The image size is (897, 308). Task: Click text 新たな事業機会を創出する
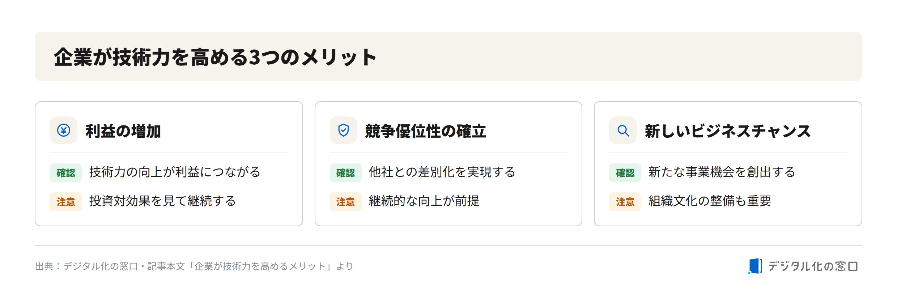pos(722,172)
